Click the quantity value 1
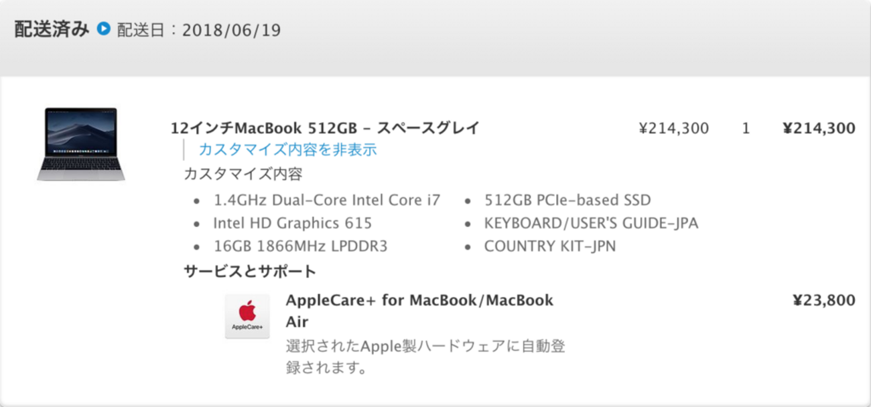Screen dimensions: 871x407 coord(746,128)
